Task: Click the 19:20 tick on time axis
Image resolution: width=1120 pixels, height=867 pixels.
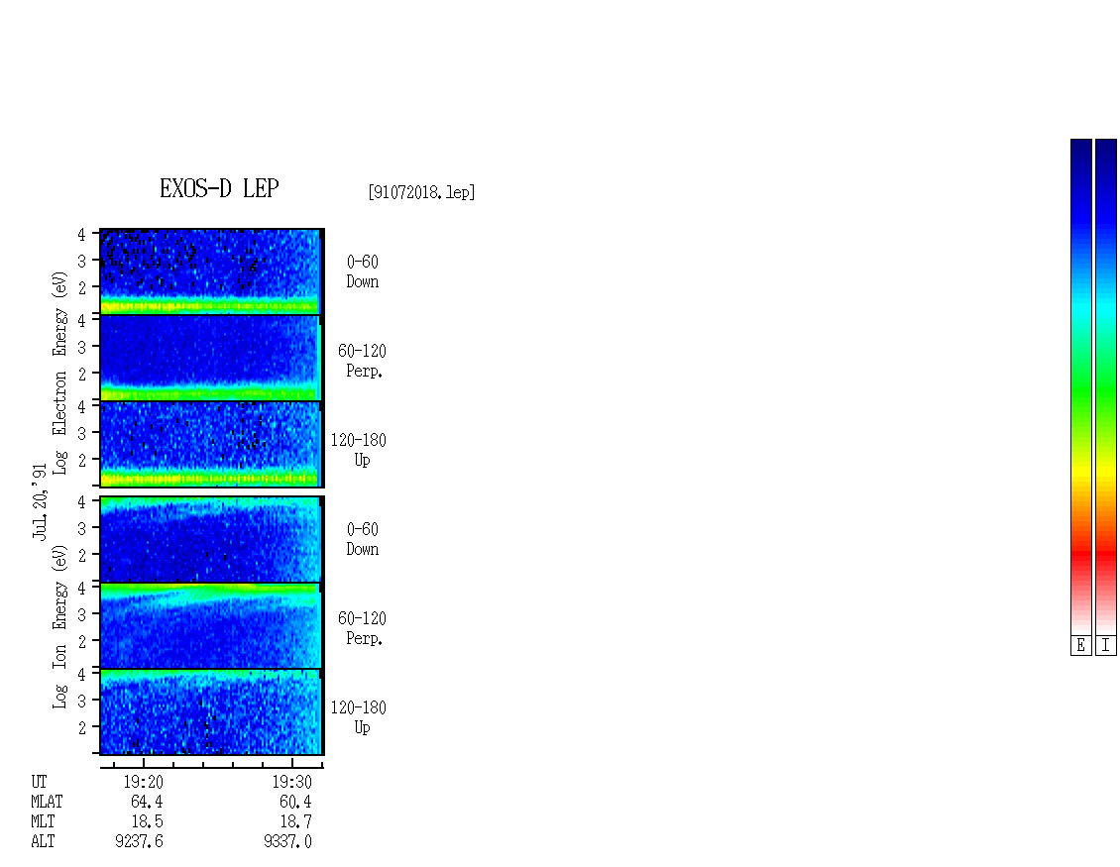Action: click(144, 764)
